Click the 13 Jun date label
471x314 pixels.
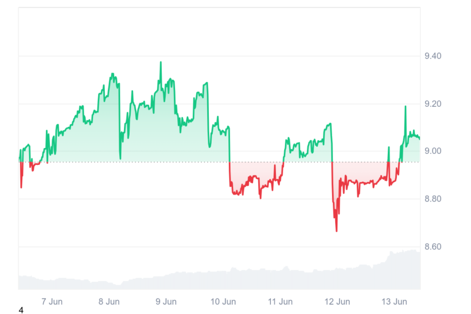(395, 301)
